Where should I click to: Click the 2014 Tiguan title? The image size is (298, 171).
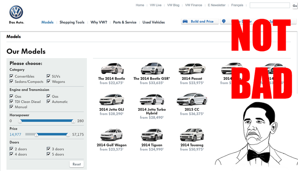tap(152, 145)
